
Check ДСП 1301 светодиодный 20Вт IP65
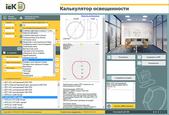(3, 82)
